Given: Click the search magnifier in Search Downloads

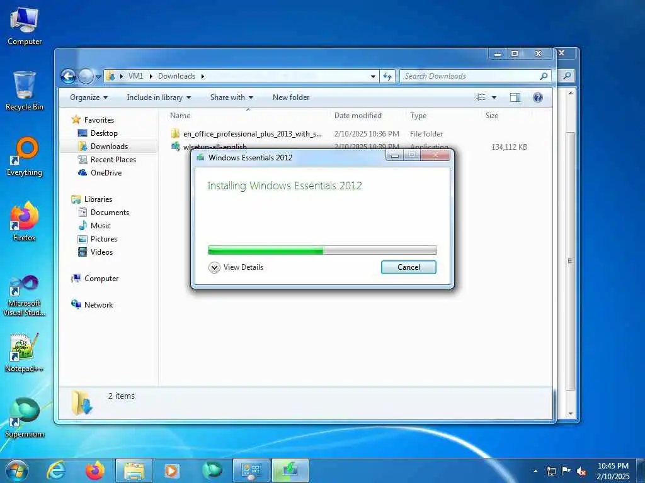Looking at the screenshot, I should [x=544, y=76].
